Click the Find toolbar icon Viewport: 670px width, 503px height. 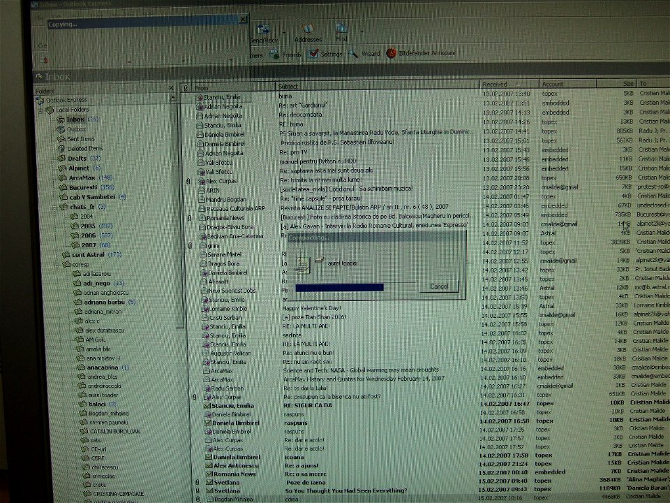point(341,29)
